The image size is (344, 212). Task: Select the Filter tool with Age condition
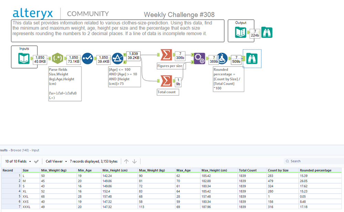pyautogui.click(x=117, y=59)
